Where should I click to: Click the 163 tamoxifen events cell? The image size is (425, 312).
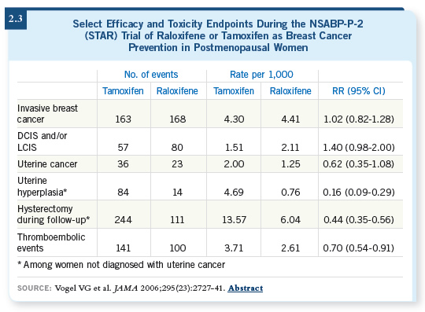124,119
